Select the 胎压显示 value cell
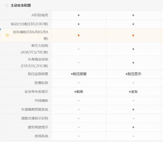163x142 pixels. (x=133, y=74)
